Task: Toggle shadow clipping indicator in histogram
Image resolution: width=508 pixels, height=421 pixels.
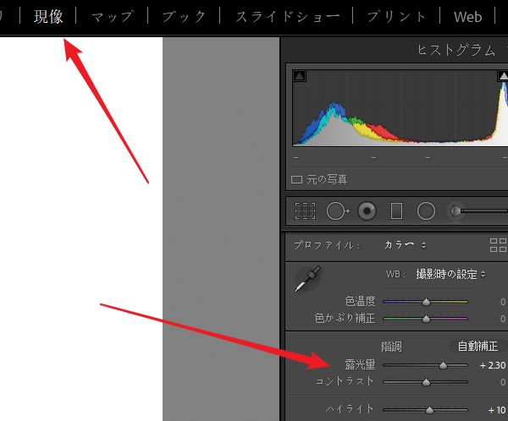Action: click(300, 76)
